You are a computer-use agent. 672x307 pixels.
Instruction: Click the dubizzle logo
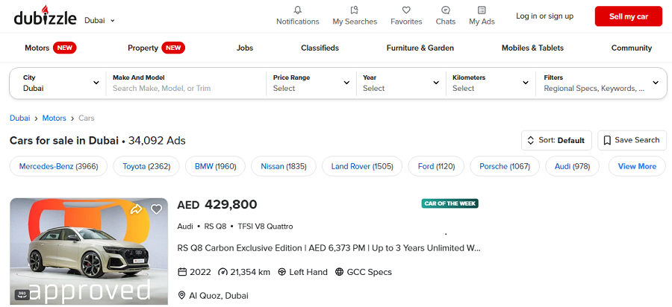tap(45, 15)
